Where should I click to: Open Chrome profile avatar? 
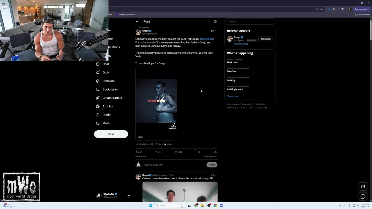(350, 9)
